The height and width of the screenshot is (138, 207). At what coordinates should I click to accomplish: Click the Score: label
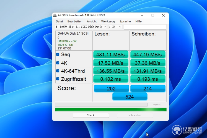pyautogui.click(x=66, y=88)
